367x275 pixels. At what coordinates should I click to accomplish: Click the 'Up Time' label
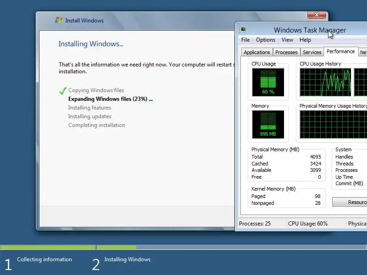(x=344, y=177)
